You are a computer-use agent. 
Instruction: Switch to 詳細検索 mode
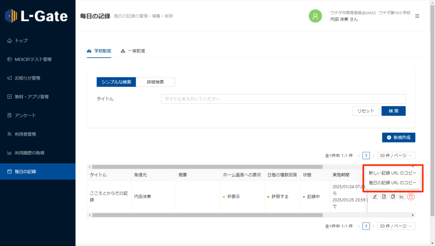155,82
